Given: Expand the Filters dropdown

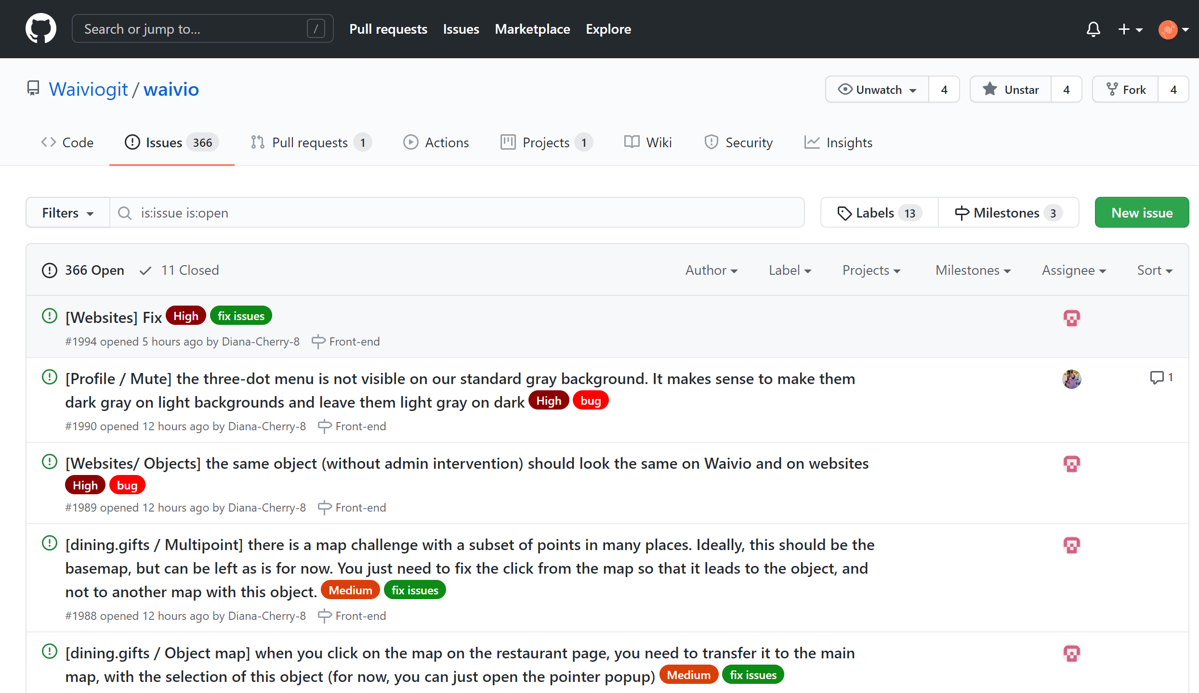Looking at the screenshot, I should 68,213.
